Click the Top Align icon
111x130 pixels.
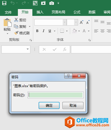tap(96, 21)
